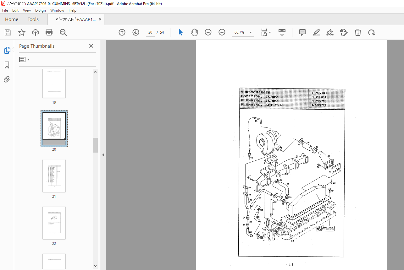
Task: Open the E-Sign menu
Action: (x=41, y=10)
